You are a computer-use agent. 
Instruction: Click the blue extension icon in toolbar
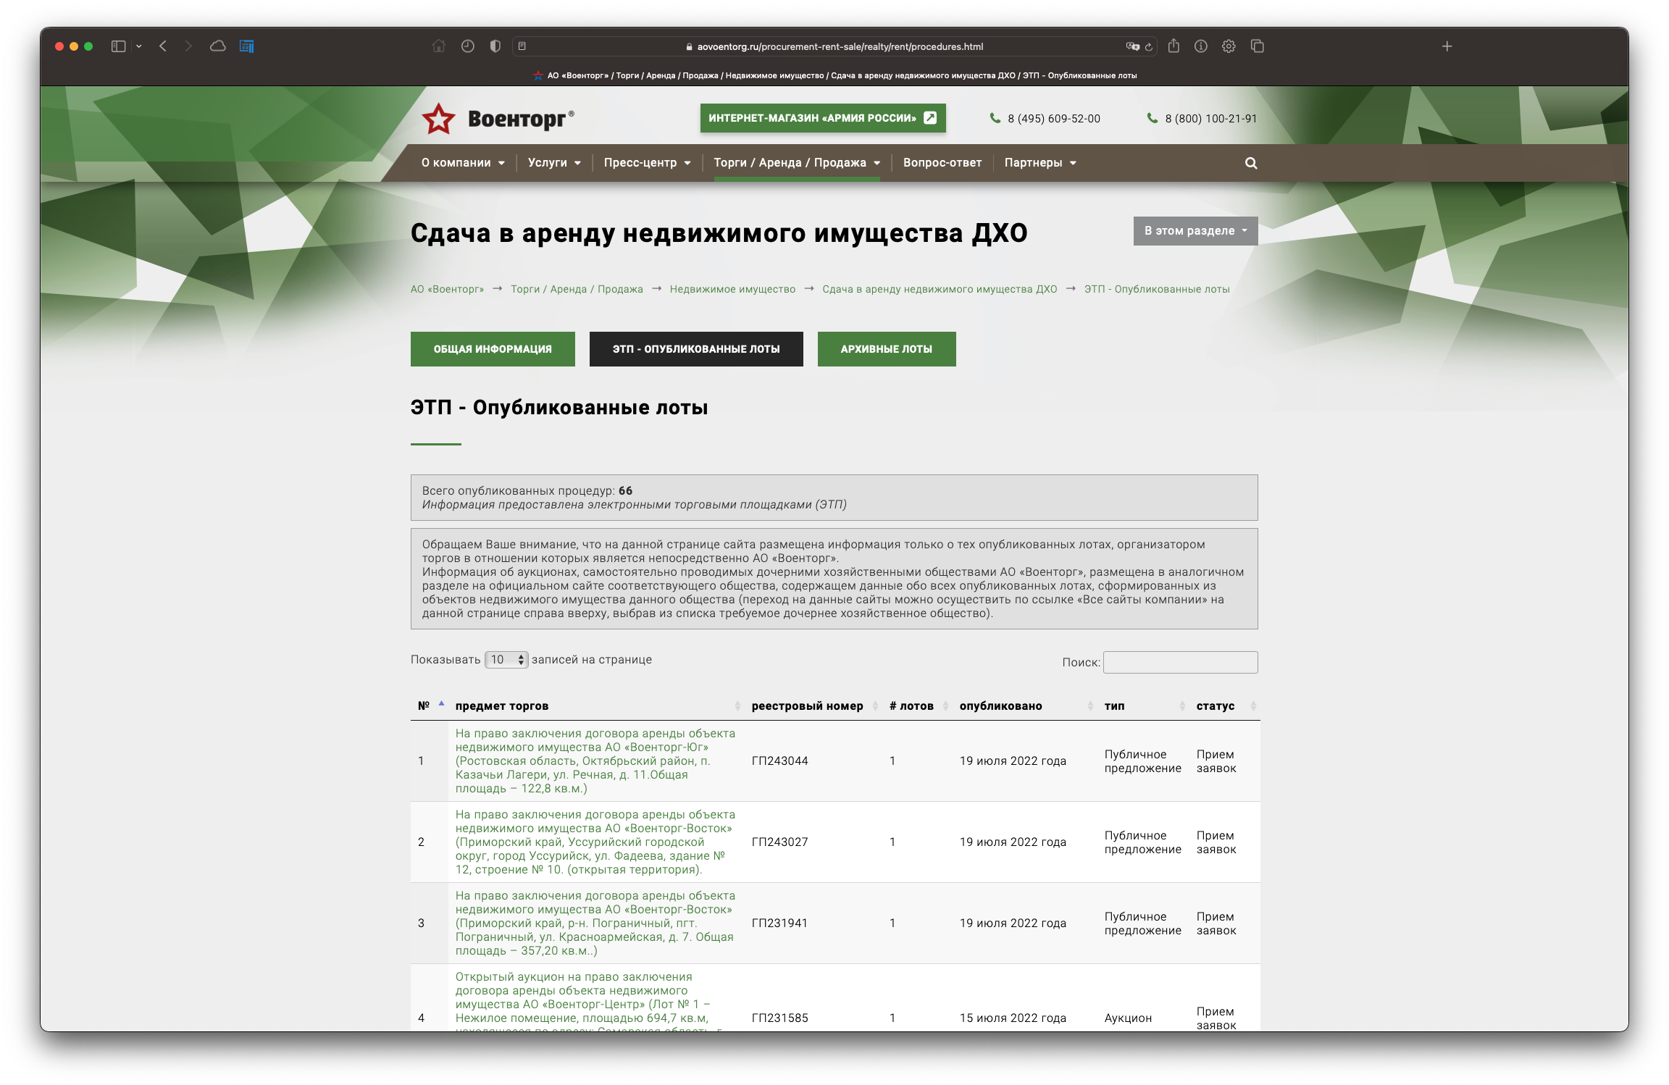247,46
